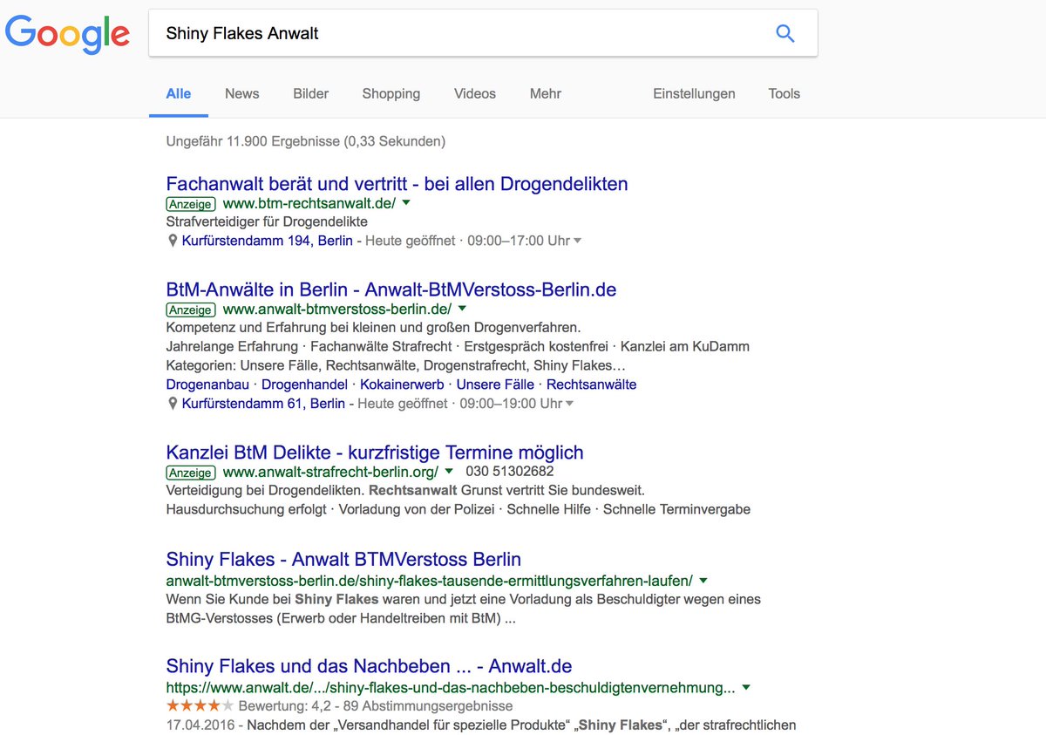The width and height of the screenshot is (1046, 735).
Task: Click the Anzeige badge for anwalt-btmverstoss-berlin.de
Action: (191, 310)
